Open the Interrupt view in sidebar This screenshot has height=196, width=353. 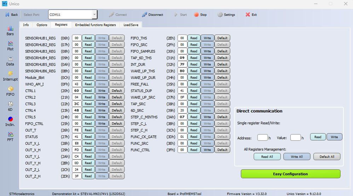tap(10, 76)
